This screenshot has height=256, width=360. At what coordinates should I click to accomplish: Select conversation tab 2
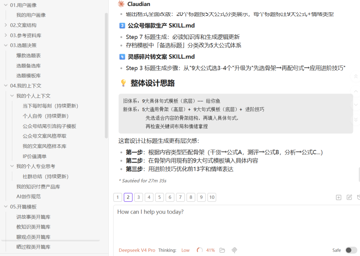point(128,197)
